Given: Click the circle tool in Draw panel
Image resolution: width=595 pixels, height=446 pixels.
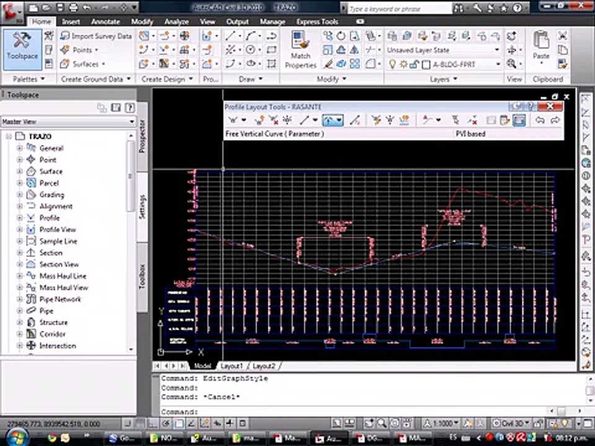Looking at the screenshot, I should (250, 50).
